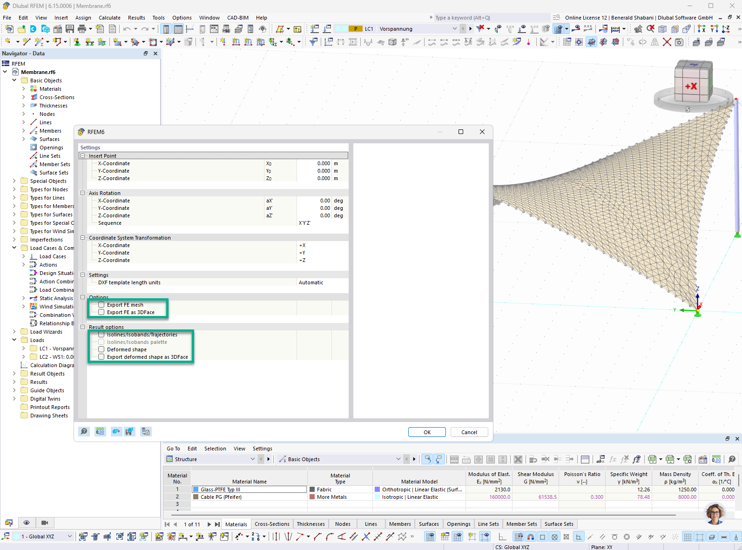Click the +X face of view cube
742x550 pixels.
(691, 86)
